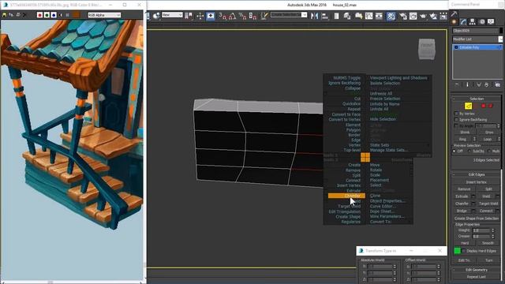Expand the Edit Geometry rollout header
This screenshot has height=284, width=505.
(477, 270)
